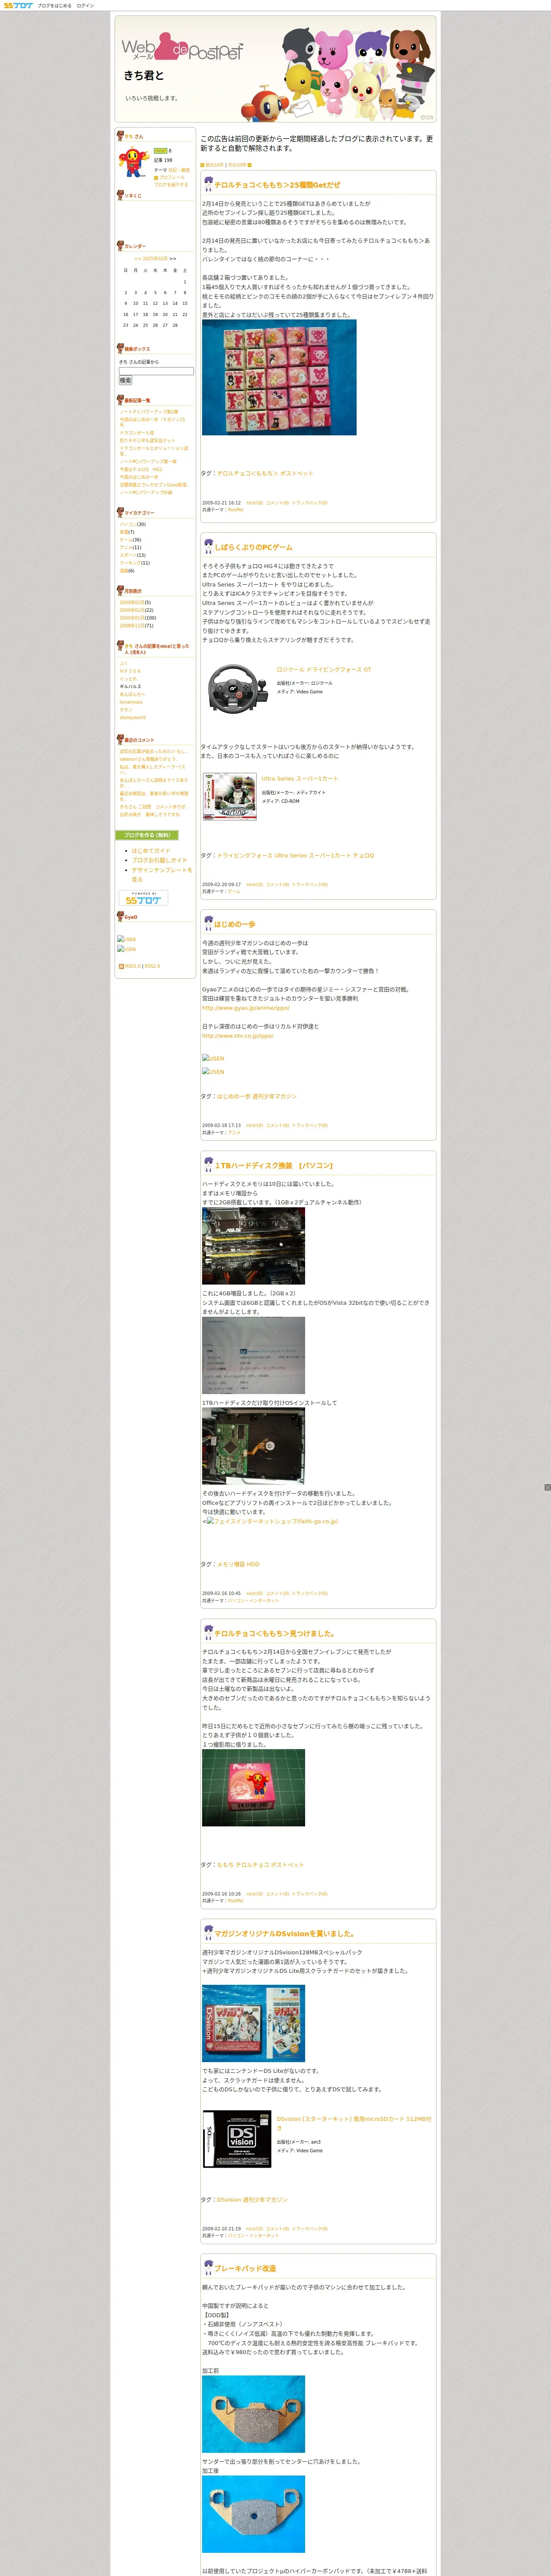551x2576 pixels.
Task: Open the パソコン category link
Action: [128, 524]
